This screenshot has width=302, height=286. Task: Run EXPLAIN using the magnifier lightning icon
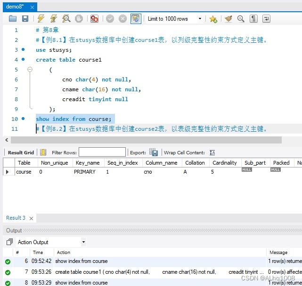[x=66, y=19]
